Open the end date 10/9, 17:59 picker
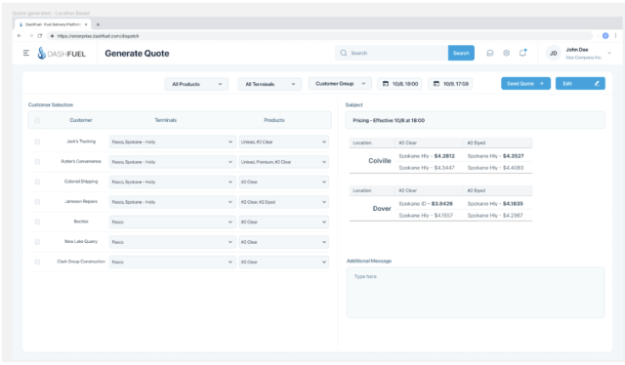 pos(450,84)
